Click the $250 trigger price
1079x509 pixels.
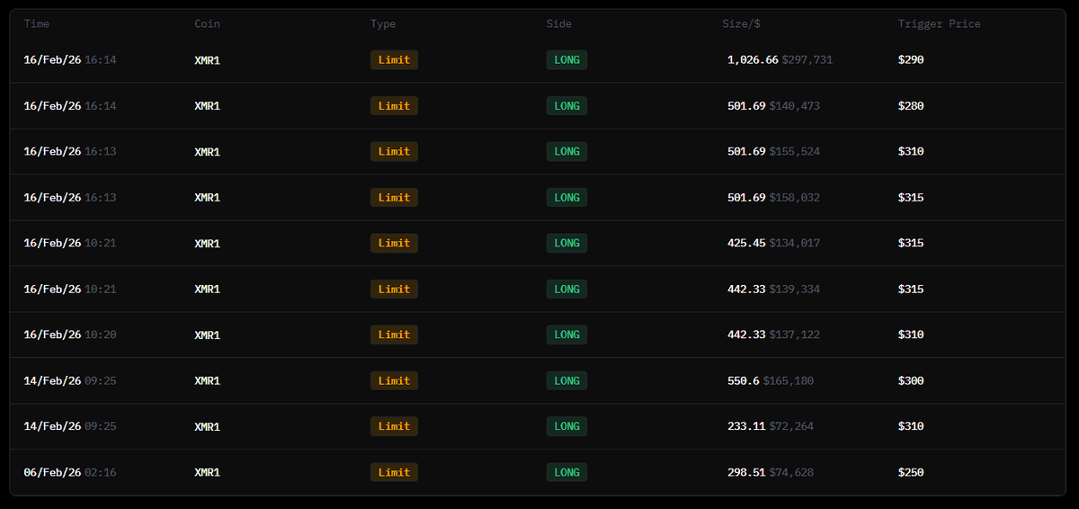[911, 472]
